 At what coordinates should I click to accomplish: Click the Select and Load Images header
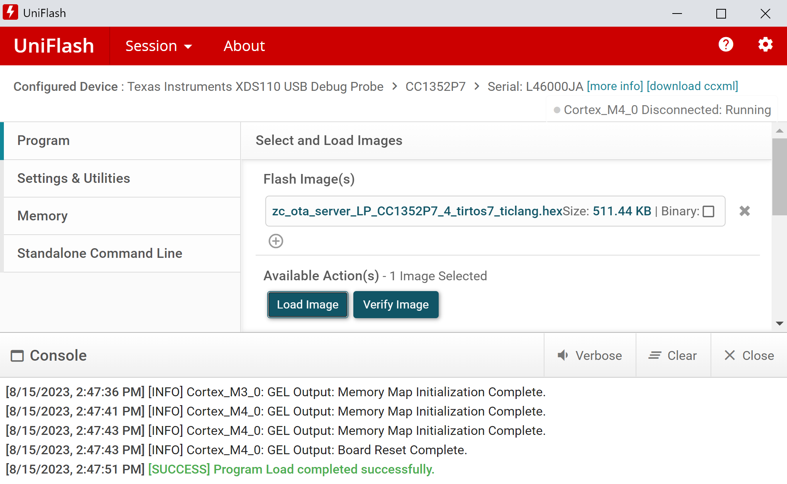(329, 140)
